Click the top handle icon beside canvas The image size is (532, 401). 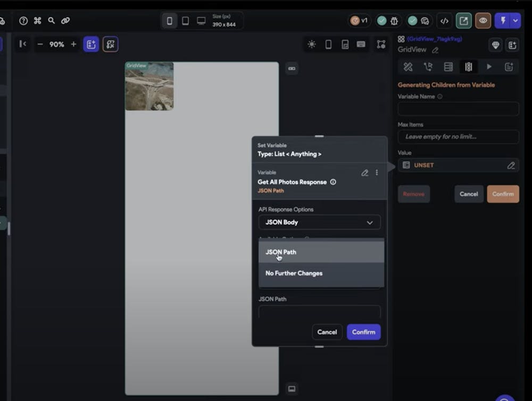pos(292,69)
